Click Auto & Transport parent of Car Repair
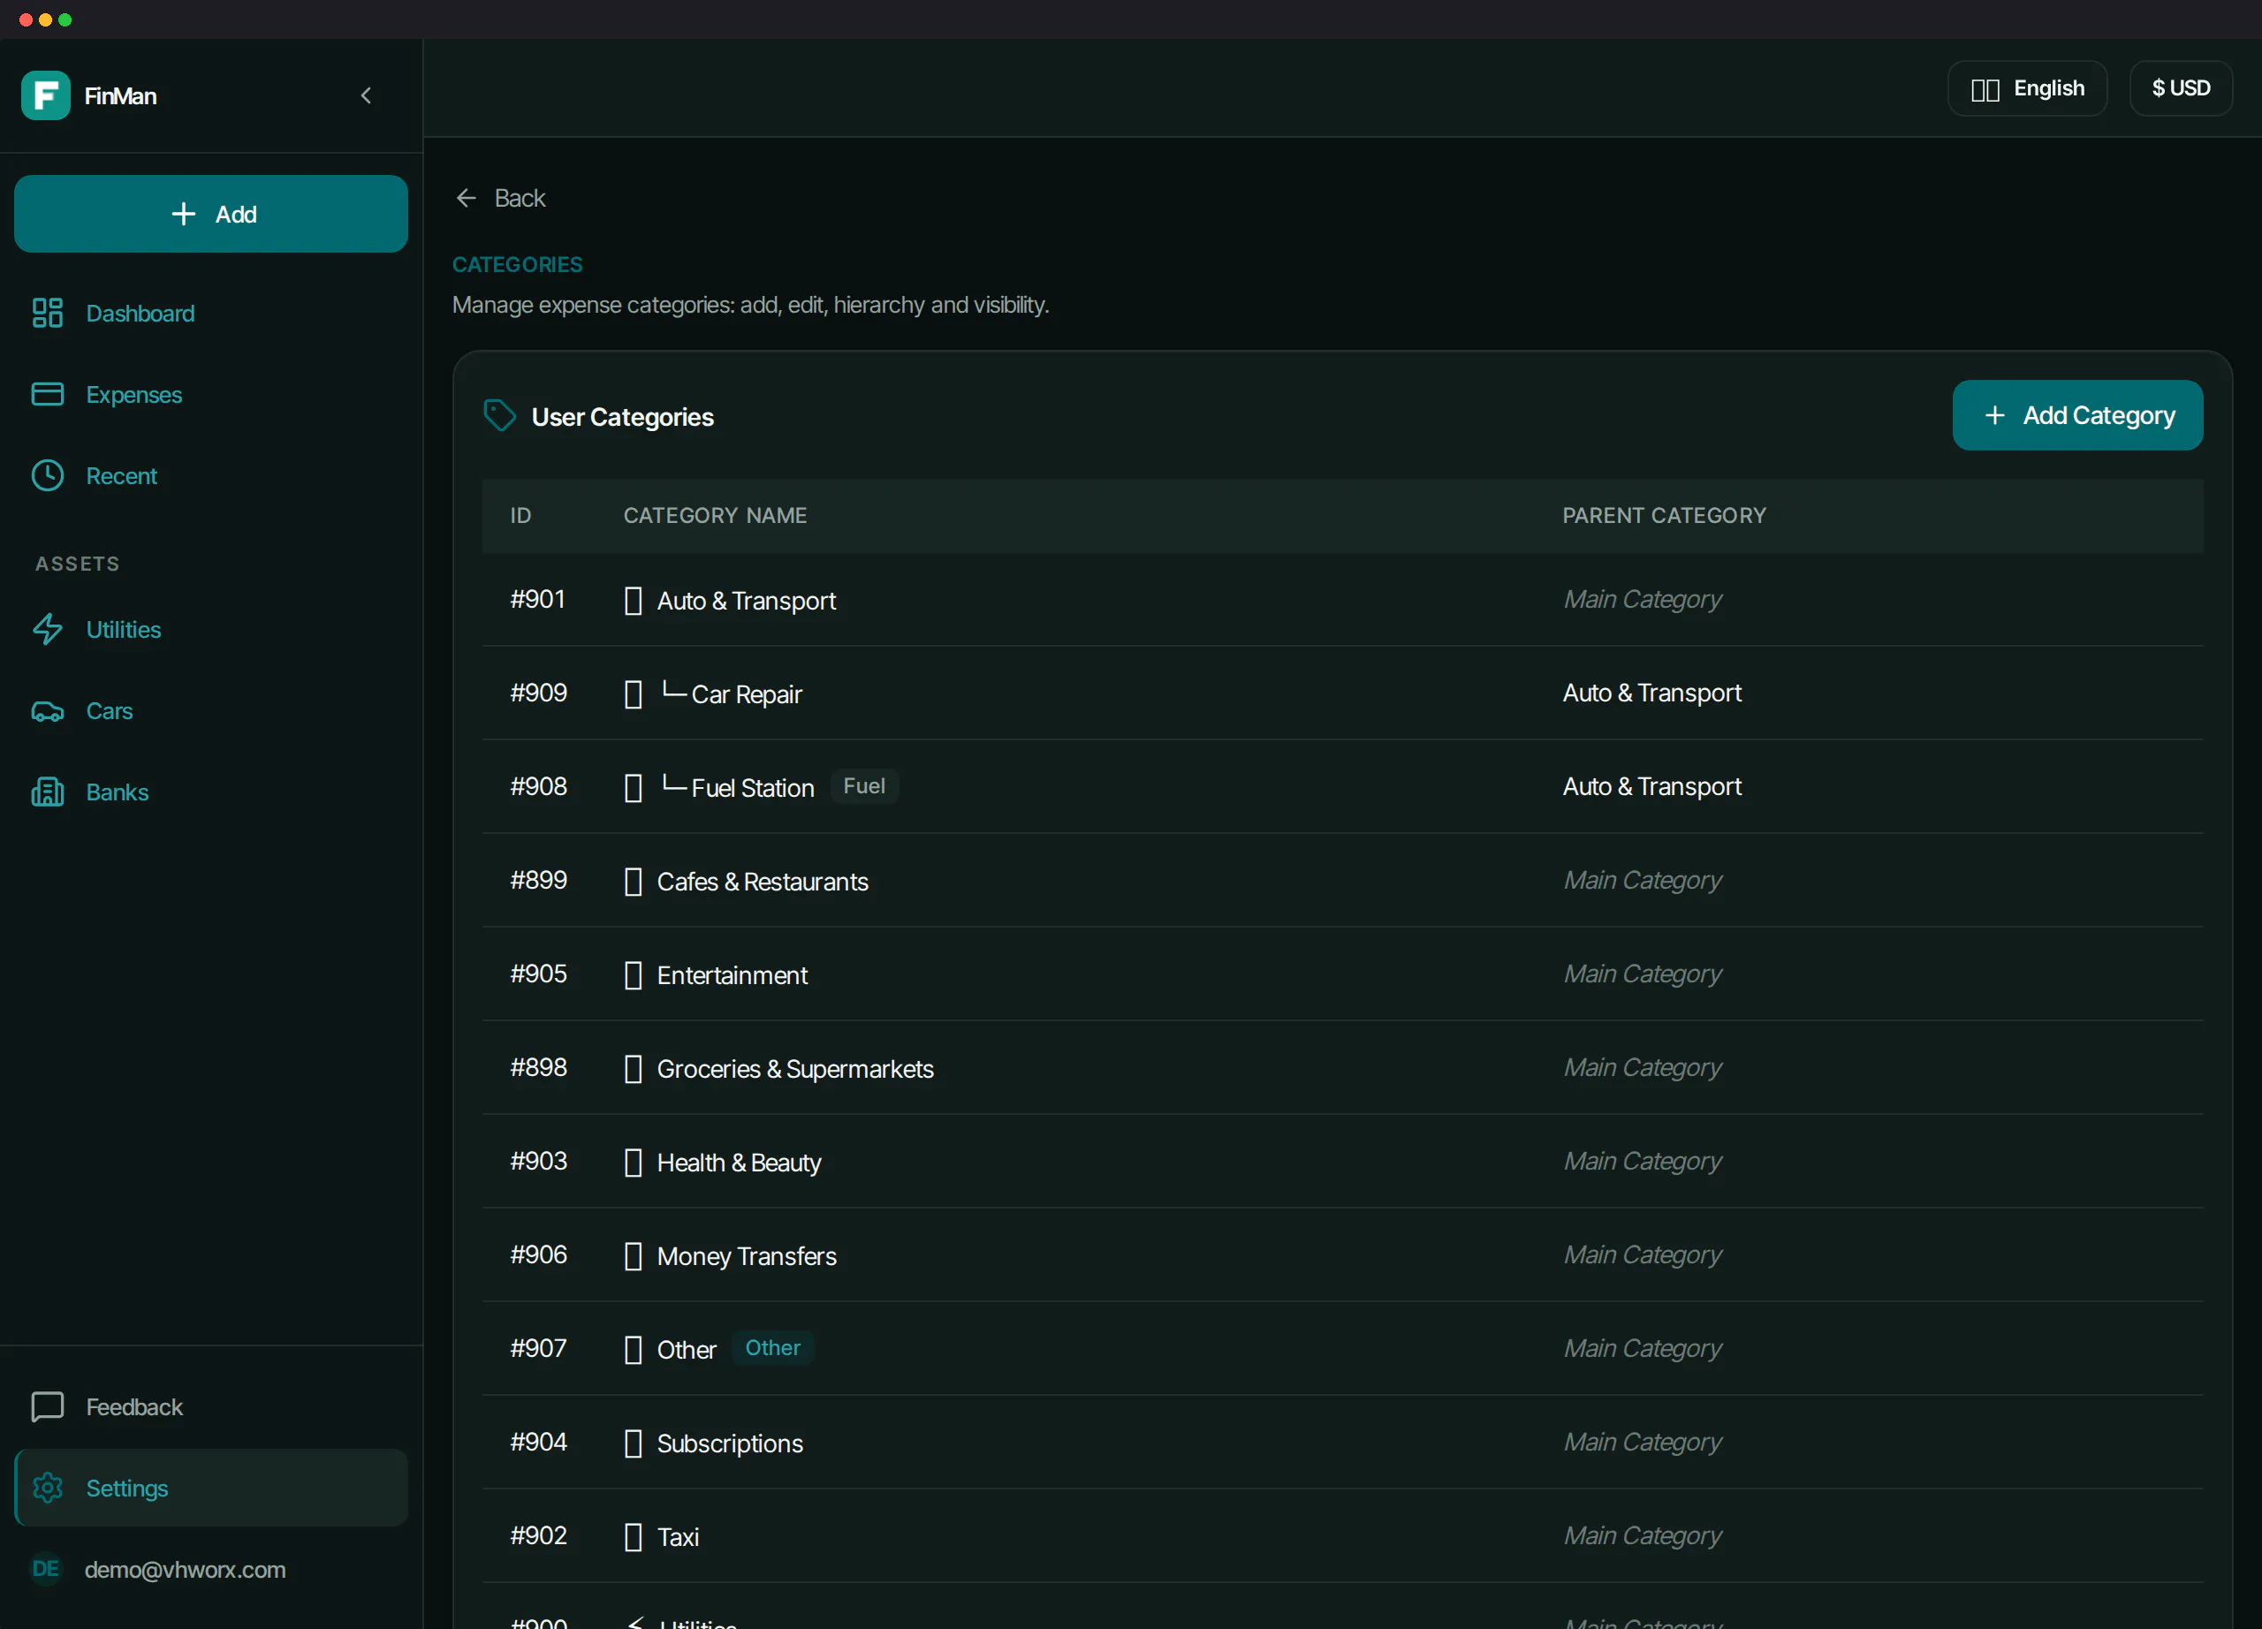This screenshot has height=1629, width=2262. click(1651, 693)
